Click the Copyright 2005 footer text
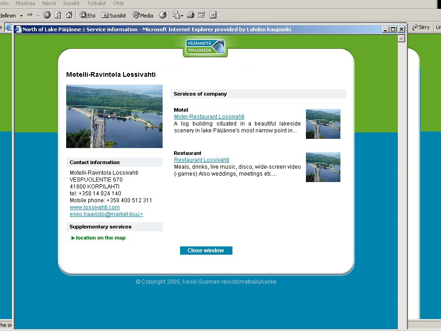The width and height of the screenshot is (441, 331). click(206, 282)
